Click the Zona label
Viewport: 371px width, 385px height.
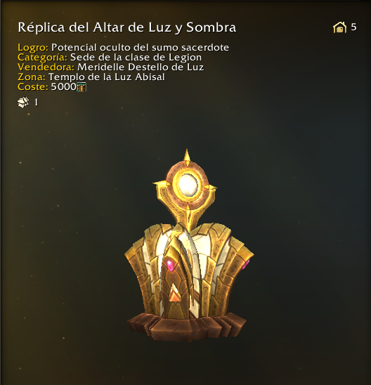(32, 77)
